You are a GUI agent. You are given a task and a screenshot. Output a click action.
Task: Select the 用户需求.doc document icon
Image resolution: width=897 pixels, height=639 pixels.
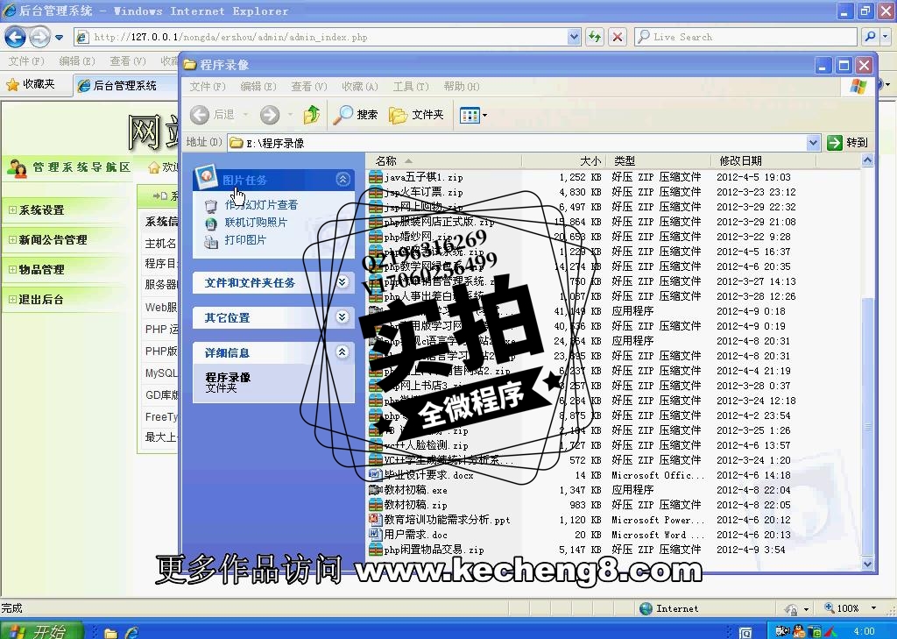coord(375,534)
